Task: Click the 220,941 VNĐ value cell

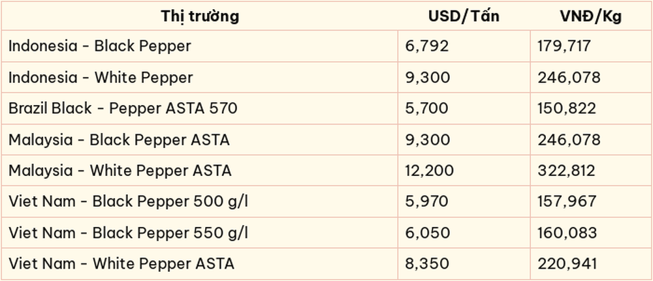Action: coord(590,263)
